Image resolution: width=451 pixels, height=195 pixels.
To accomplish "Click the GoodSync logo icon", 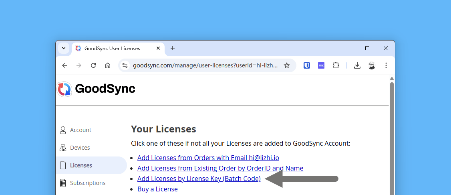I will coord(64,89).
